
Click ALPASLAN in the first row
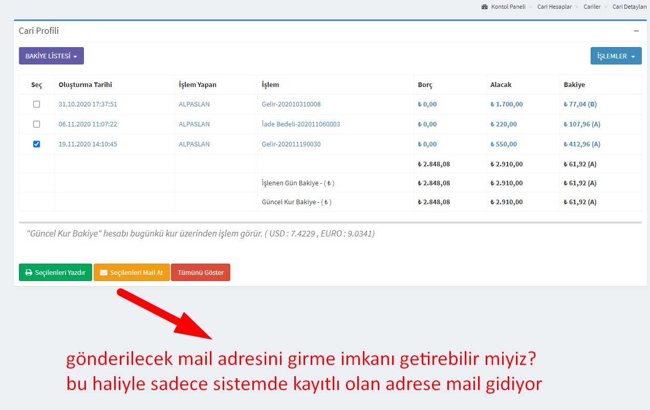tap(194, 104)
